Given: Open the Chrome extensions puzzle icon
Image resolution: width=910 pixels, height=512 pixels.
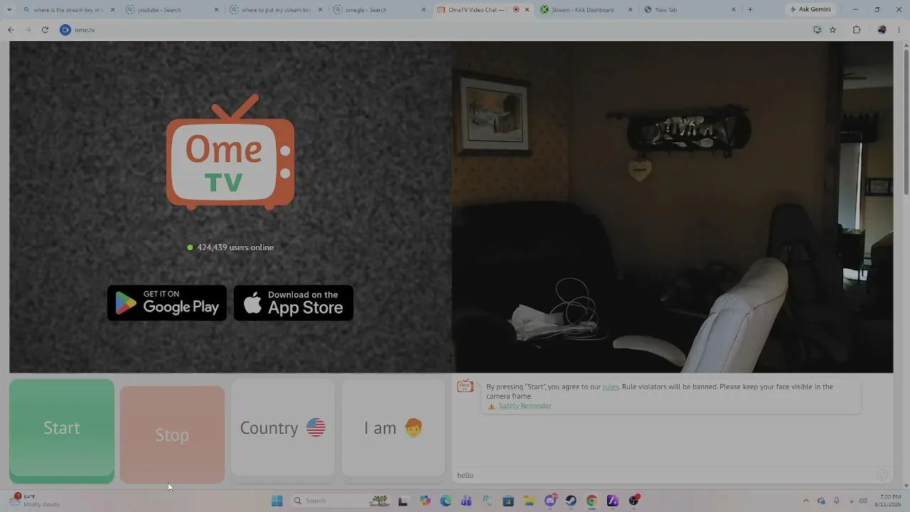Looking at the screenshot, I should [x=857, y=30].
